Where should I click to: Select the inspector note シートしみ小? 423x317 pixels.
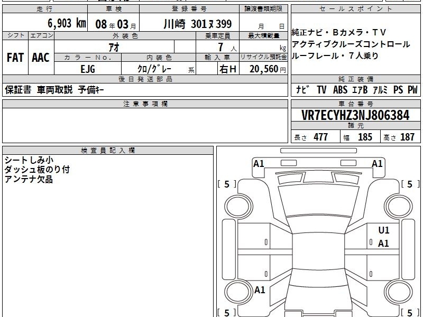coord(29,160)
